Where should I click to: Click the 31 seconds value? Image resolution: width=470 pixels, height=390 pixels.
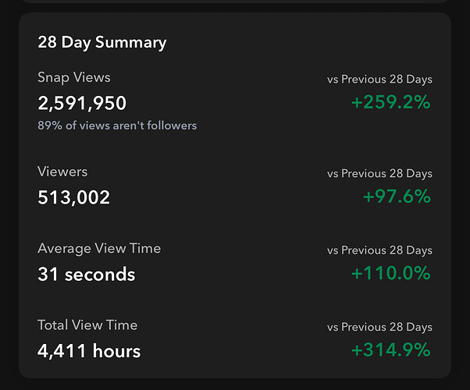(x=87, y=275)
